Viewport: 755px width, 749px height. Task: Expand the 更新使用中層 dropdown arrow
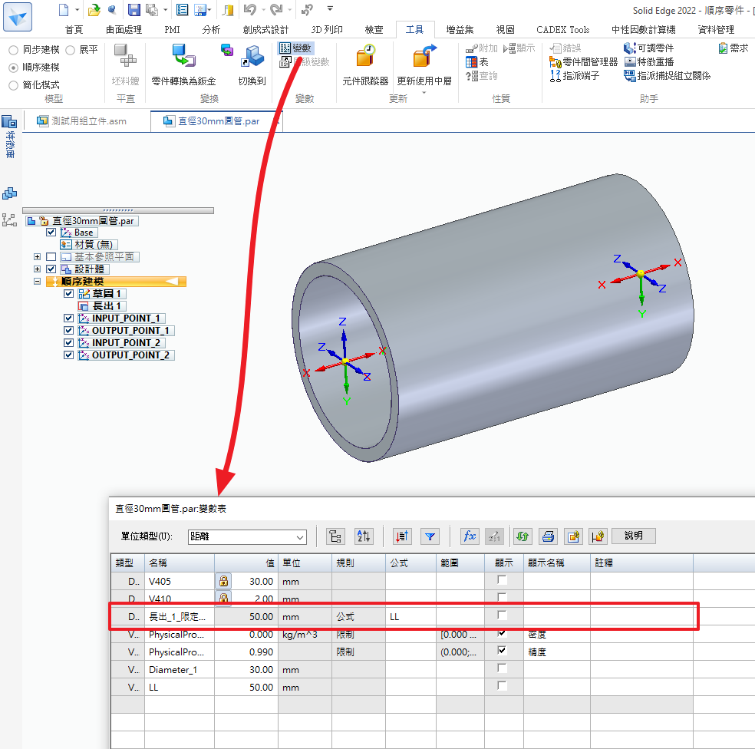[x=424, y=93]
